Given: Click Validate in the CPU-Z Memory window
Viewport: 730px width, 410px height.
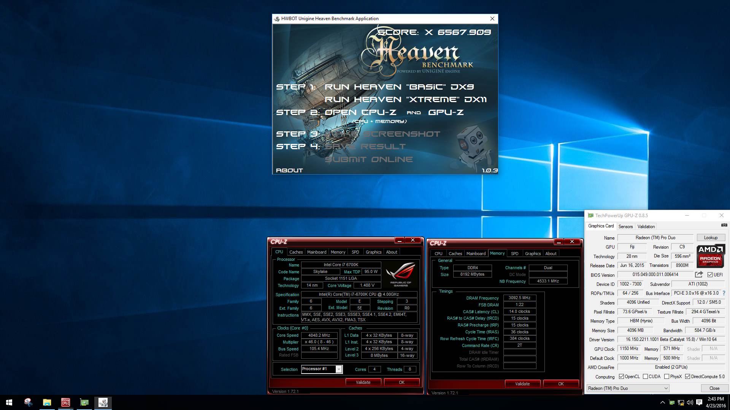Looking at the screenshot, I should click(522, 384).
